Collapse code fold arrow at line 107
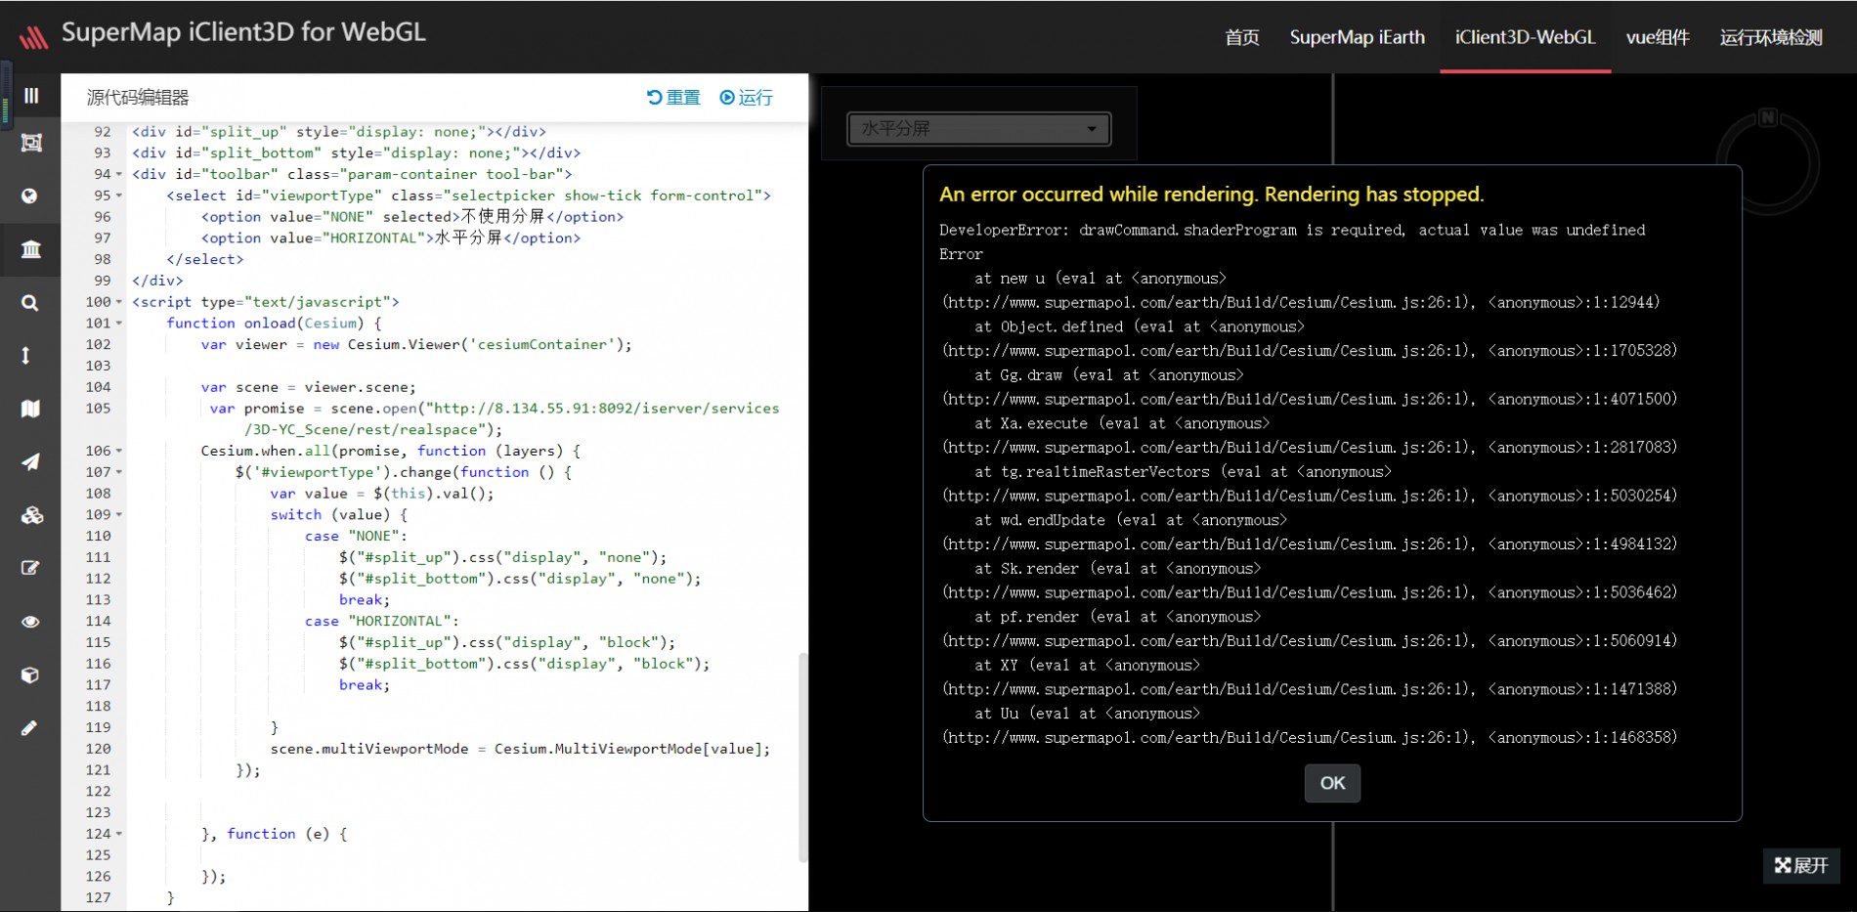The width and height of the screenshot is (1857, 912). pyautogui.click(x=119, y=472)
